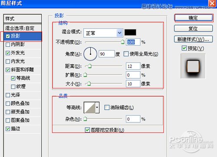
Task: Enable the 内发光 inner glow checkbox
Action: (x=8, y=62)
